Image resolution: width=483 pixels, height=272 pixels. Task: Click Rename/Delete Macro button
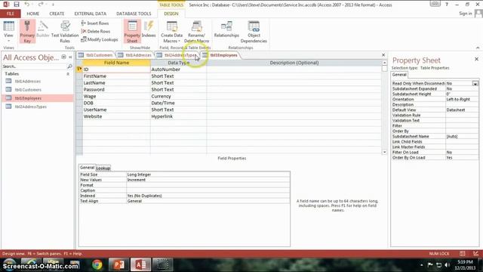pyautogui.click(x=196, y=32)
